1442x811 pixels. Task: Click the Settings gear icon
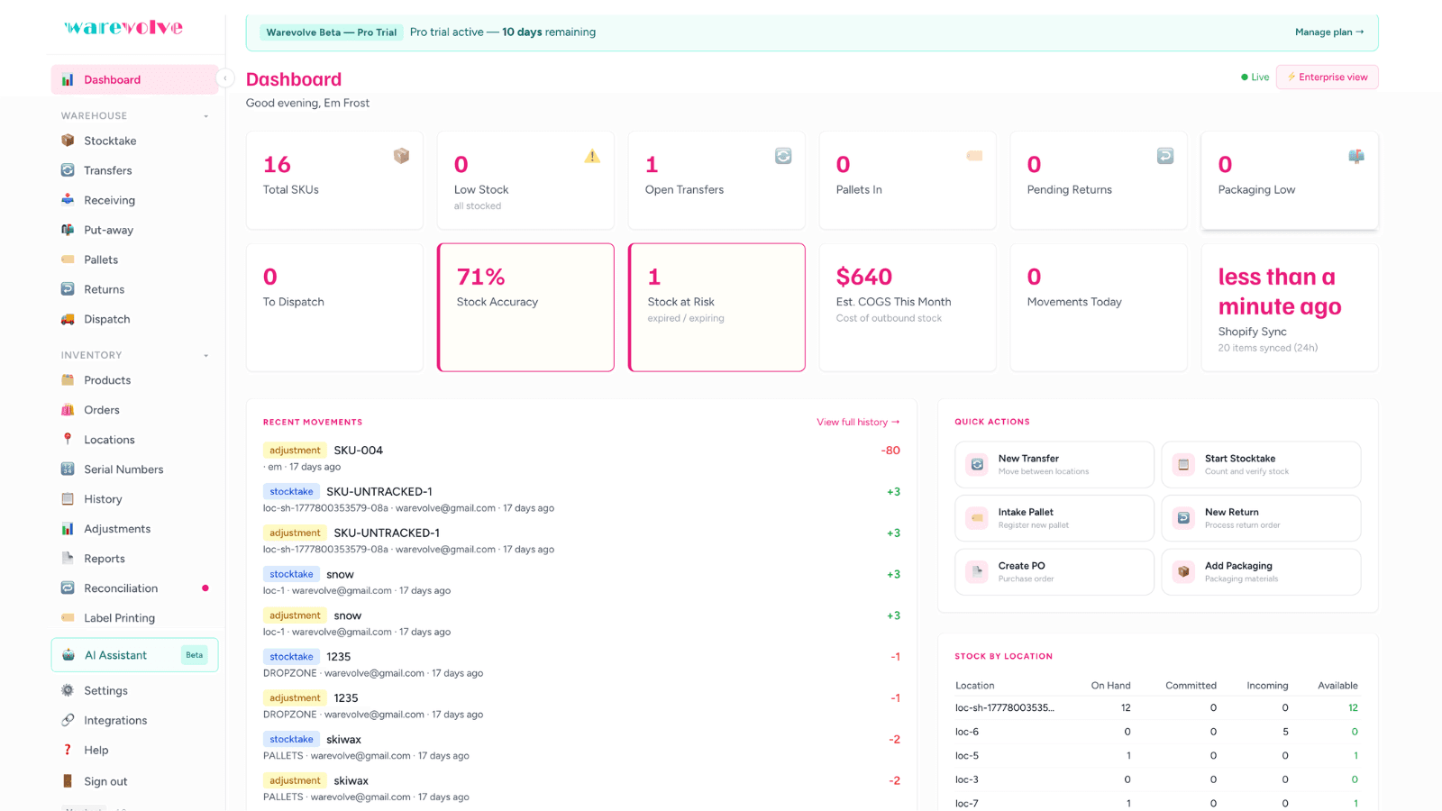tap(68, 690)
